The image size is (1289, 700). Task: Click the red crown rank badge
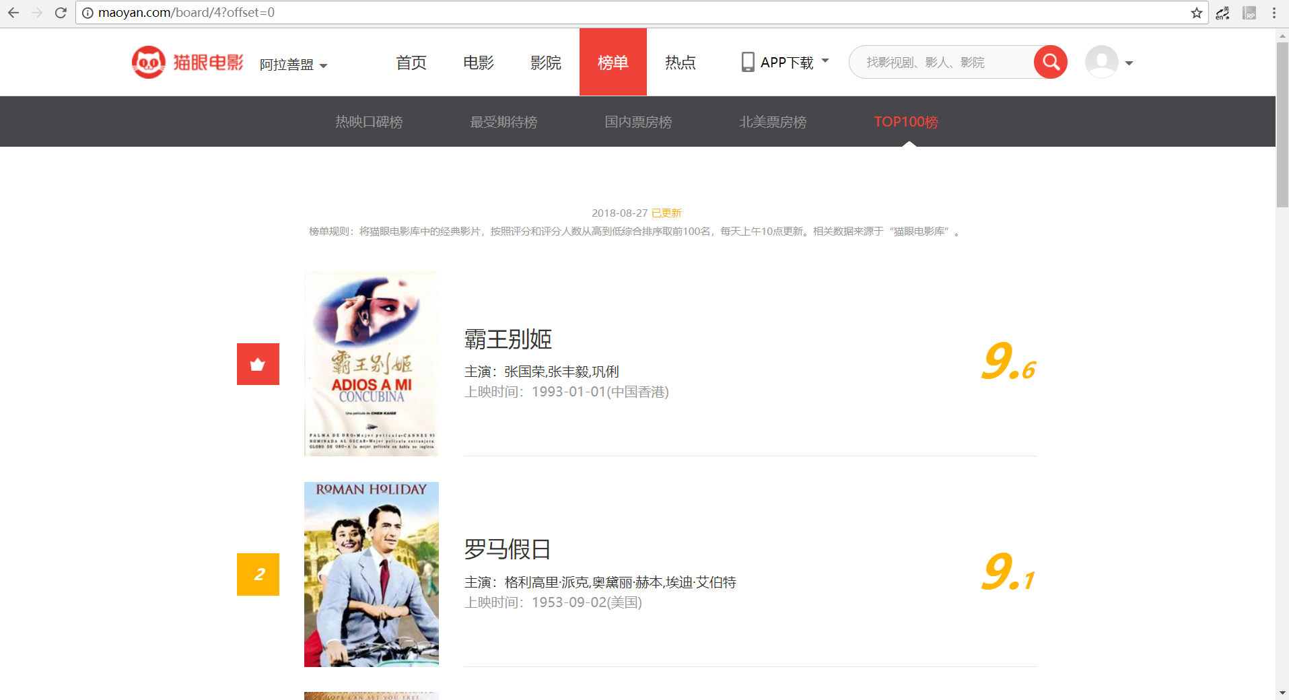click(258, 364)
